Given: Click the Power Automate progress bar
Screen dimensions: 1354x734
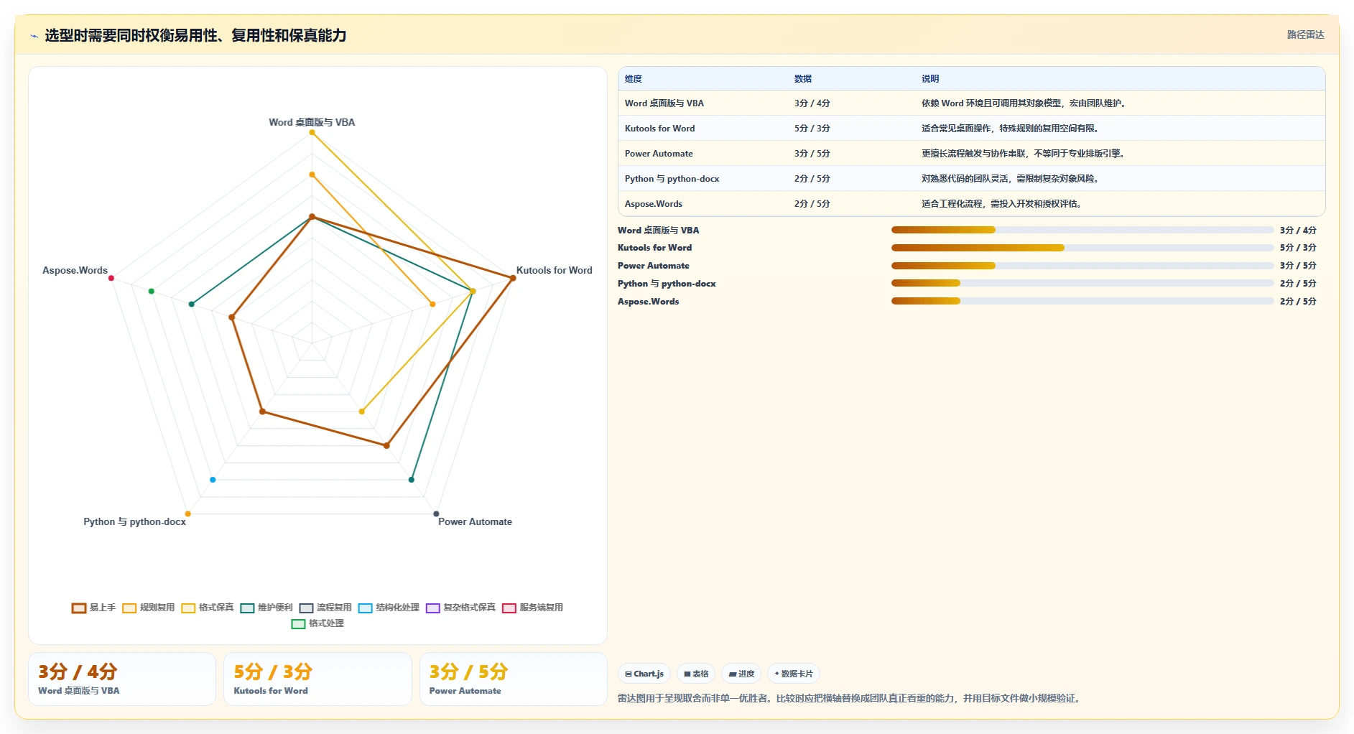Looking at the screenshot, I should coord(1082,266).
